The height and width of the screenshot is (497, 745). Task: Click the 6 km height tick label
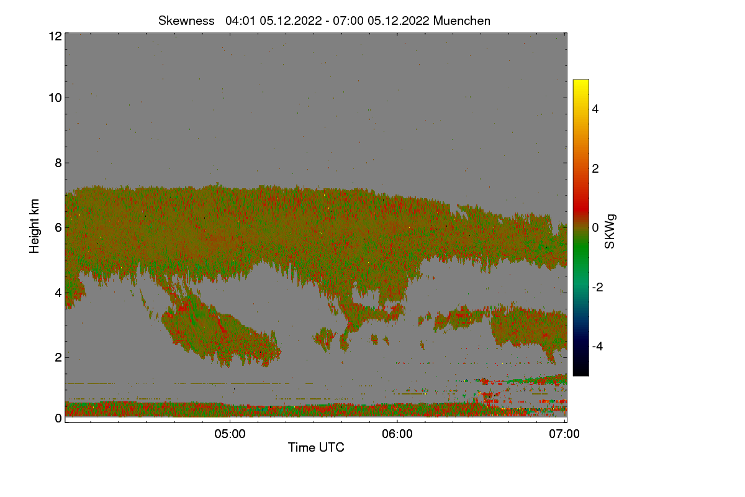58,227
